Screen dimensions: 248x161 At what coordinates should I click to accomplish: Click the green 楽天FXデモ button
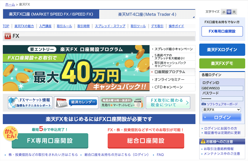222,63
